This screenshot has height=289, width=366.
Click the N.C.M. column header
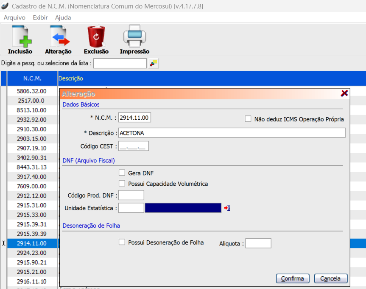(32, 78)
